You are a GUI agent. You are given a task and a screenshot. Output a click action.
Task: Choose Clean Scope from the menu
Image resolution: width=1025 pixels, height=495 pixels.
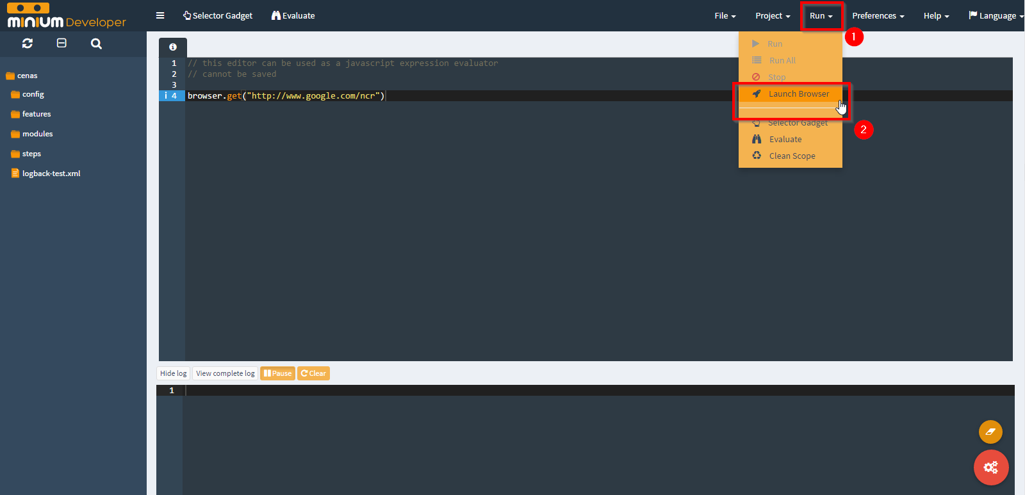coord(791,156)
